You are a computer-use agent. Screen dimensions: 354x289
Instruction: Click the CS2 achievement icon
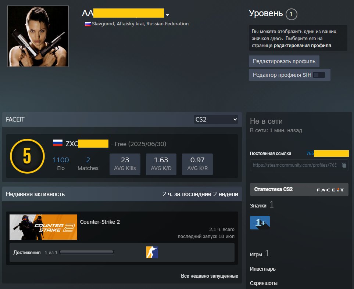pos(152,252)
